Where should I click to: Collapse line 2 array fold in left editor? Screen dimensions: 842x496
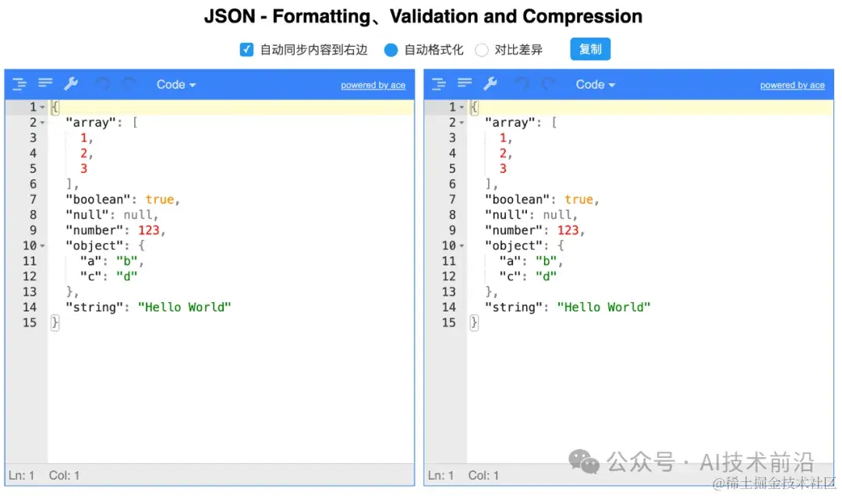click(x=42, y=123)
